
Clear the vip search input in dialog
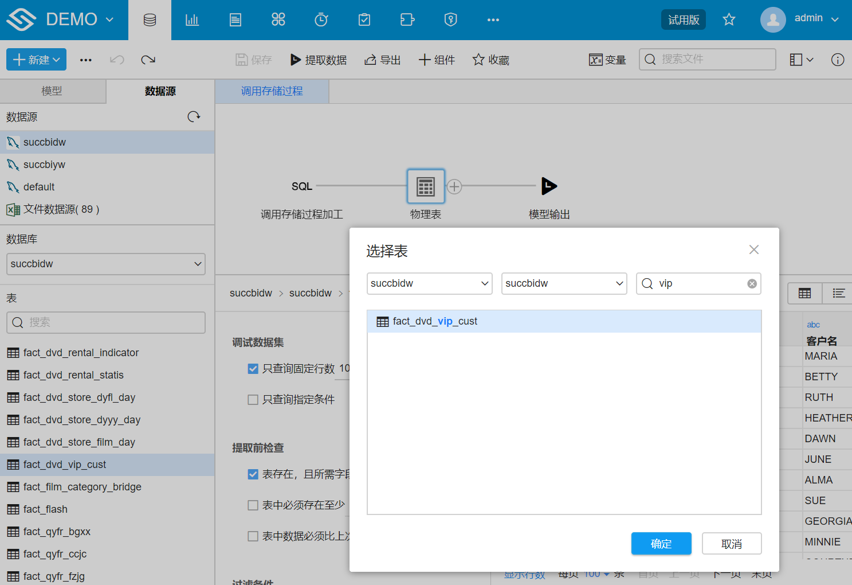(x=751, y=283)
